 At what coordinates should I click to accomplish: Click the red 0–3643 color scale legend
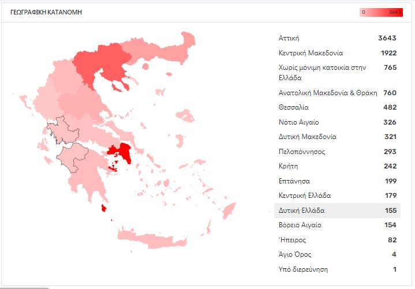(x=381, y=12)
